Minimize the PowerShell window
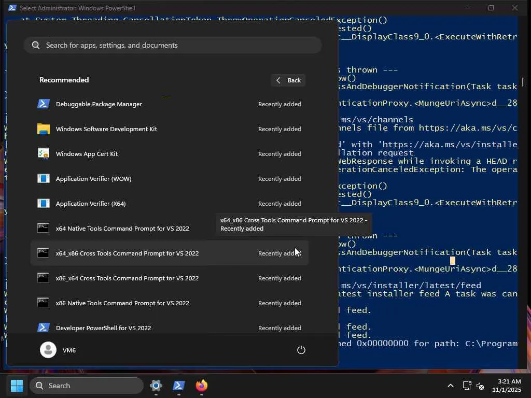 [468, 8]
